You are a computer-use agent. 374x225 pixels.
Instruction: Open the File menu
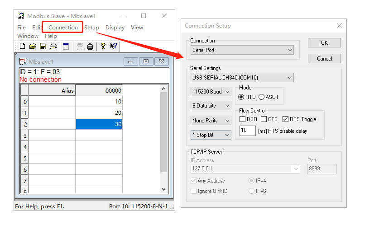(21, 28)
